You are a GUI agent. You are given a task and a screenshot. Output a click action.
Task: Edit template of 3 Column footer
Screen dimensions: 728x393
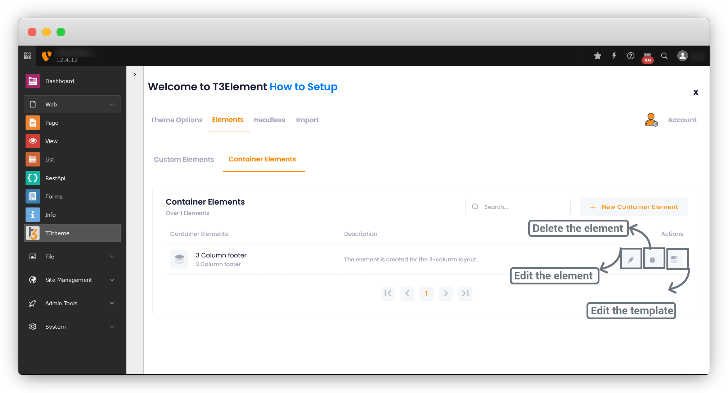(x=674, y=259)
